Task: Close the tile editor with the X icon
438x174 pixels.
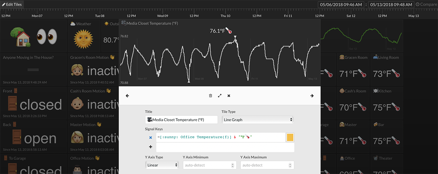Action: click(x=229, y=96)
